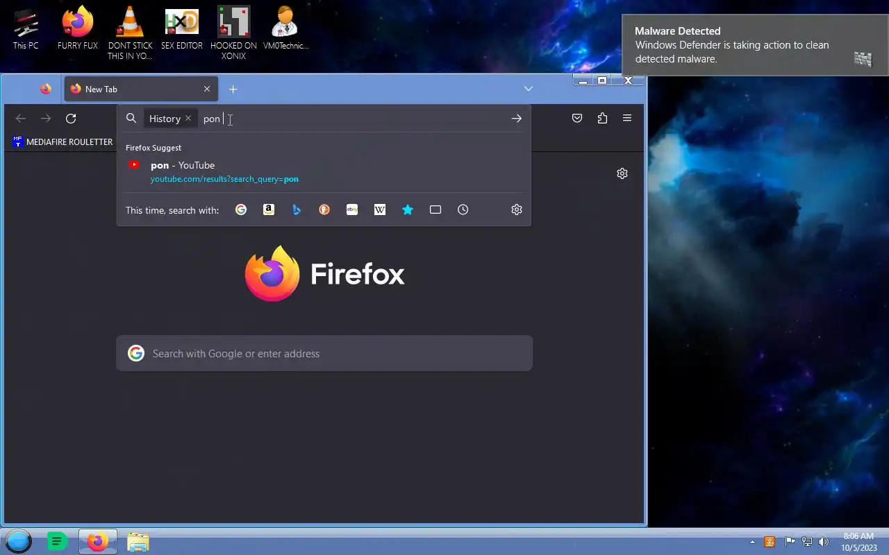Show hidden tray icons arrow

(752, 542)
